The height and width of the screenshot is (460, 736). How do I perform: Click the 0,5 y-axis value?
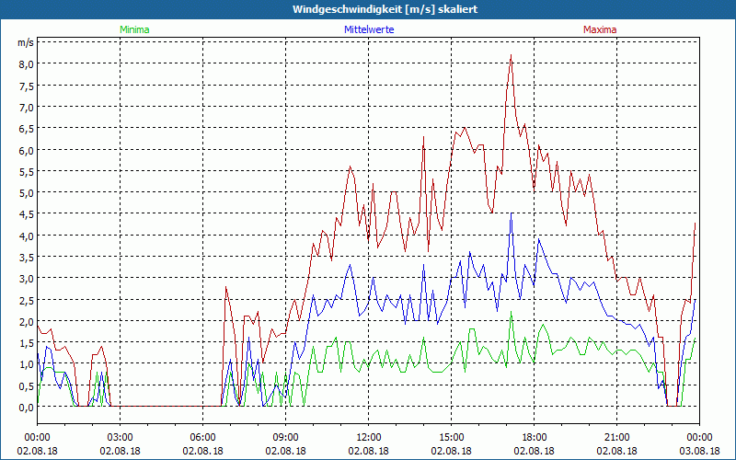[x=26, y=386]
